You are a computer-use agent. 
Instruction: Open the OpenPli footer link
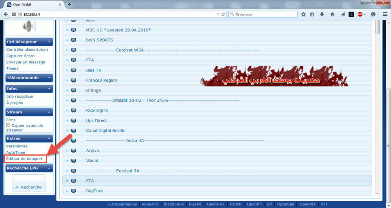point(254,204)
